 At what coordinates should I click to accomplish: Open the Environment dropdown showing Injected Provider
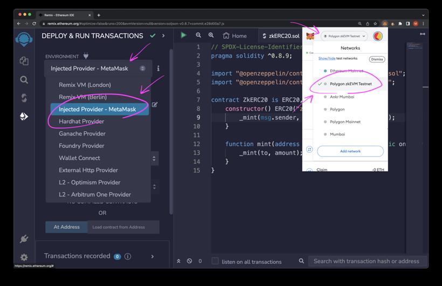click(x=98, y=69)
